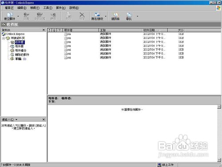Image resolution: width=222 pixels, height=167 pixels.
Task: Click the 回覆 (Reply) toolbar icon
Action: tap(26, 16)
